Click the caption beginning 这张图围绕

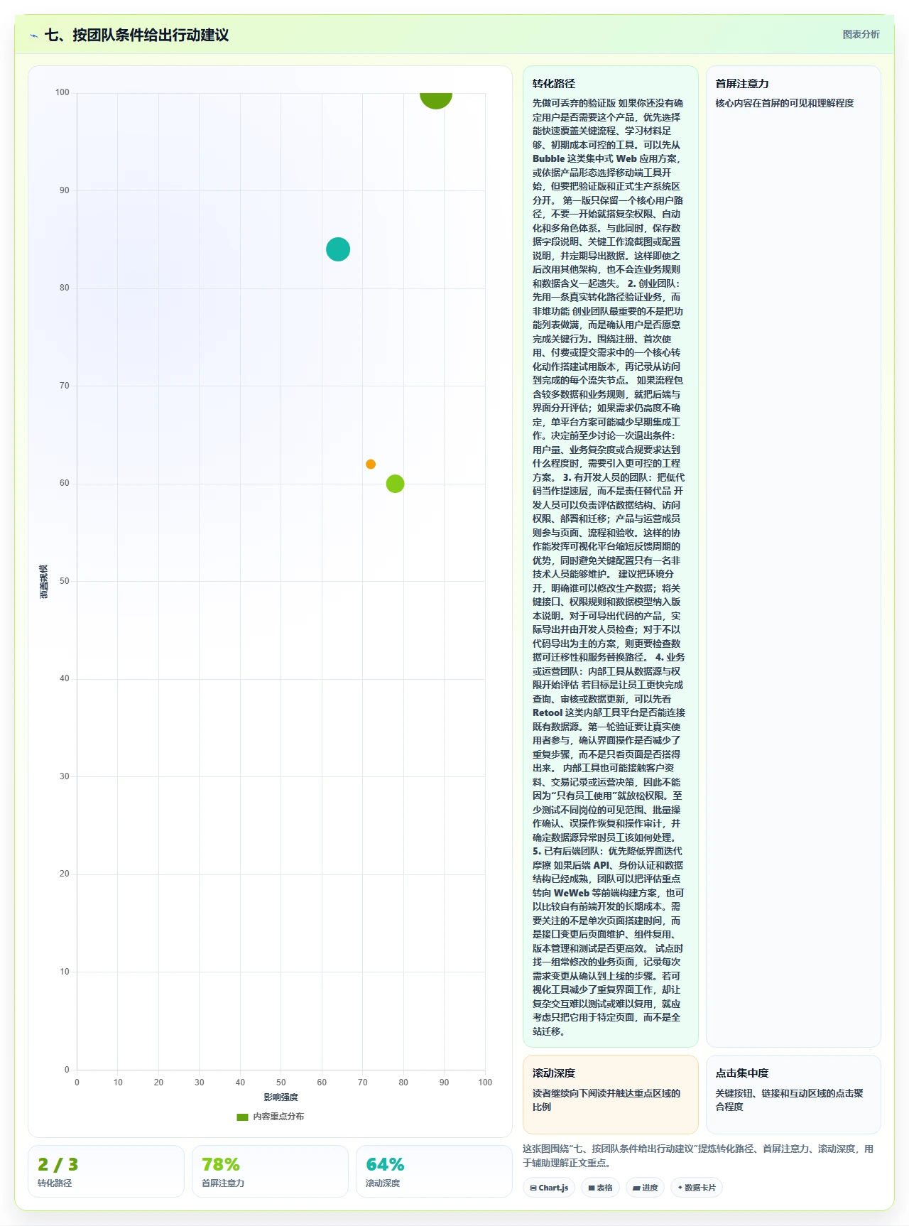click(x=699, y=1156)
